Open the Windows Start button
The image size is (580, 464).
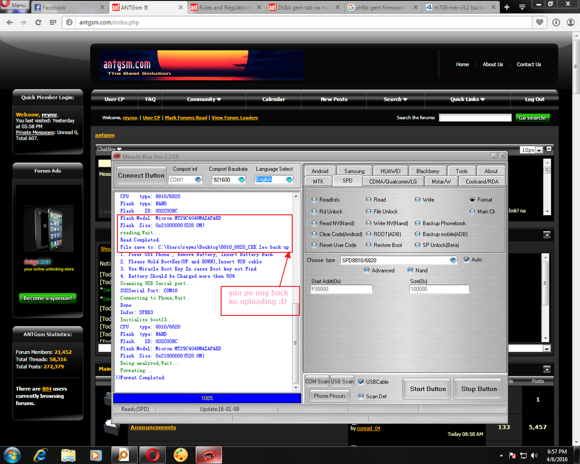pyautogui.click(x=11, y=455)
